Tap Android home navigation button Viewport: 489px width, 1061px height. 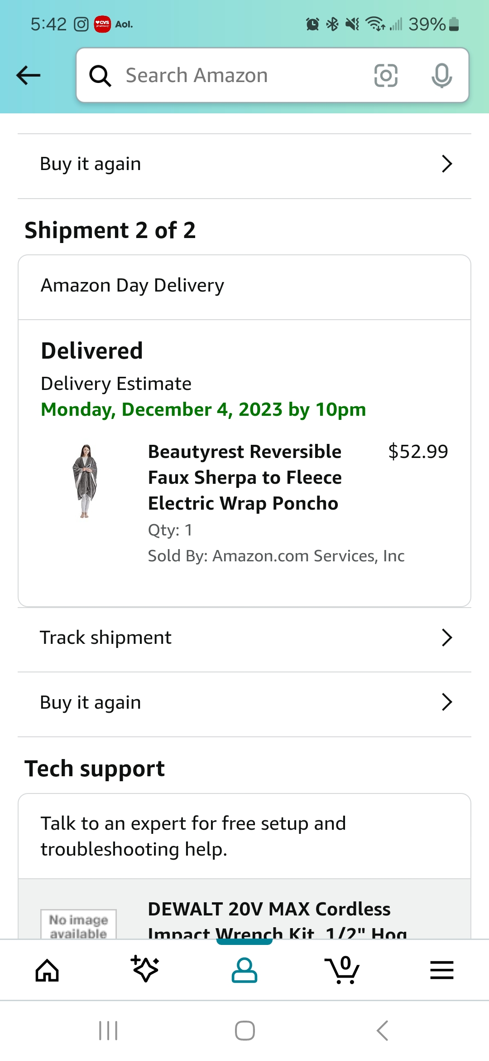244,1031
